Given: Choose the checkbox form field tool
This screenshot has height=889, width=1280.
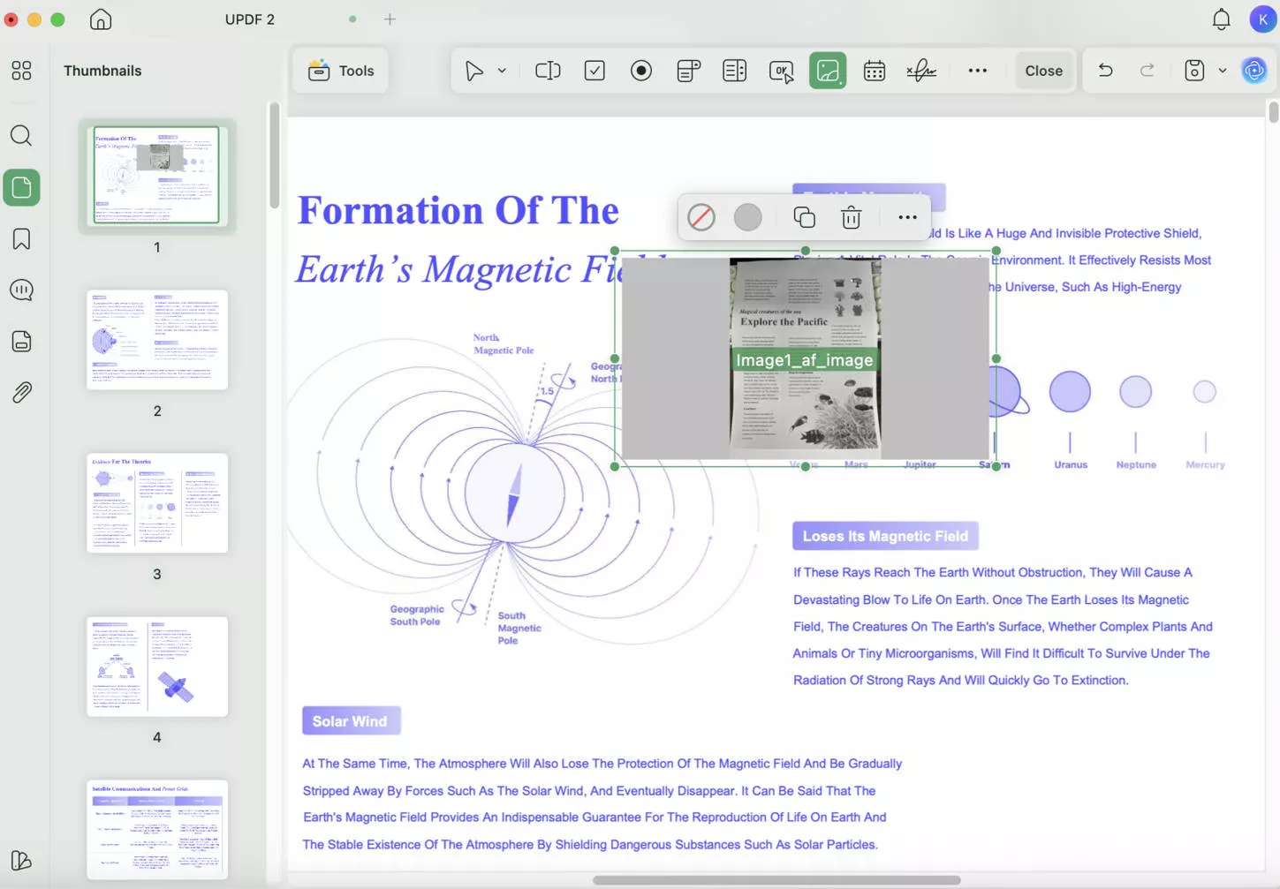Looking at the screenshot, I should click(595, 71).
